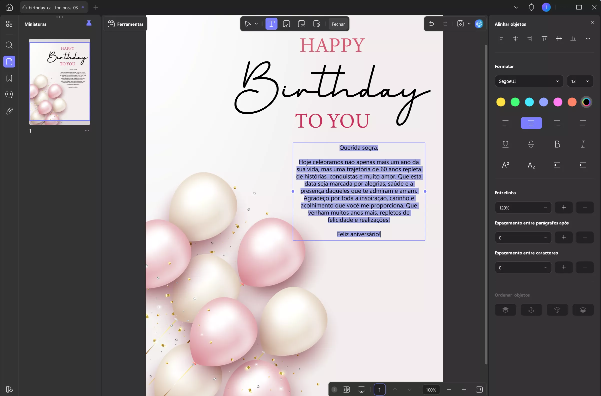Click the Fechar button
Viewport: 601px width, 396px height.
click(x=338, y=24)
